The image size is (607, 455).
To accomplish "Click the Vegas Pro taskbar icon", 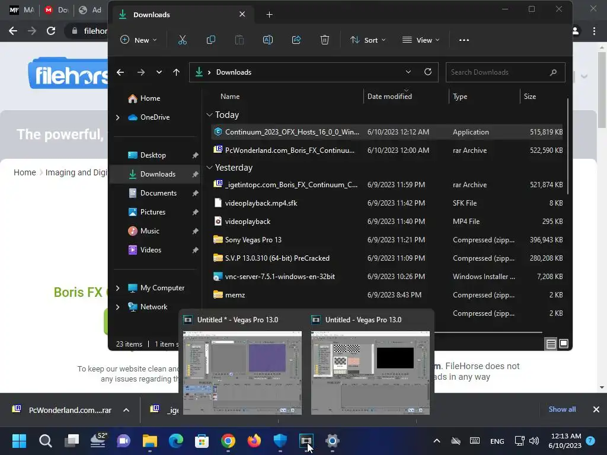I will (x=306, y=441).
